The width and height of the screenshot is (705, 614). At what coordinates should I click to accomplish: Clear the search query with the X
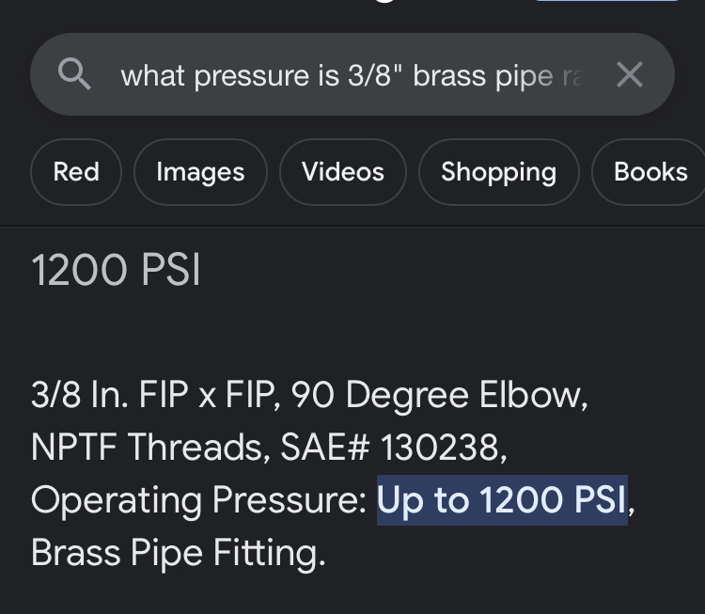[630, 74]
